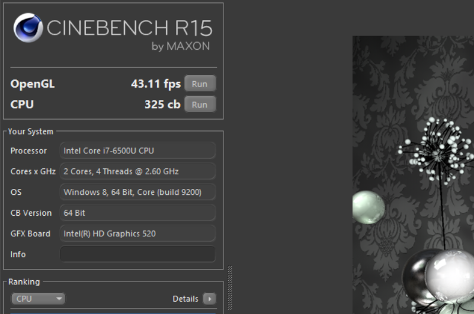Open ranking Details arrow button
474x314 pixels.
210,299
